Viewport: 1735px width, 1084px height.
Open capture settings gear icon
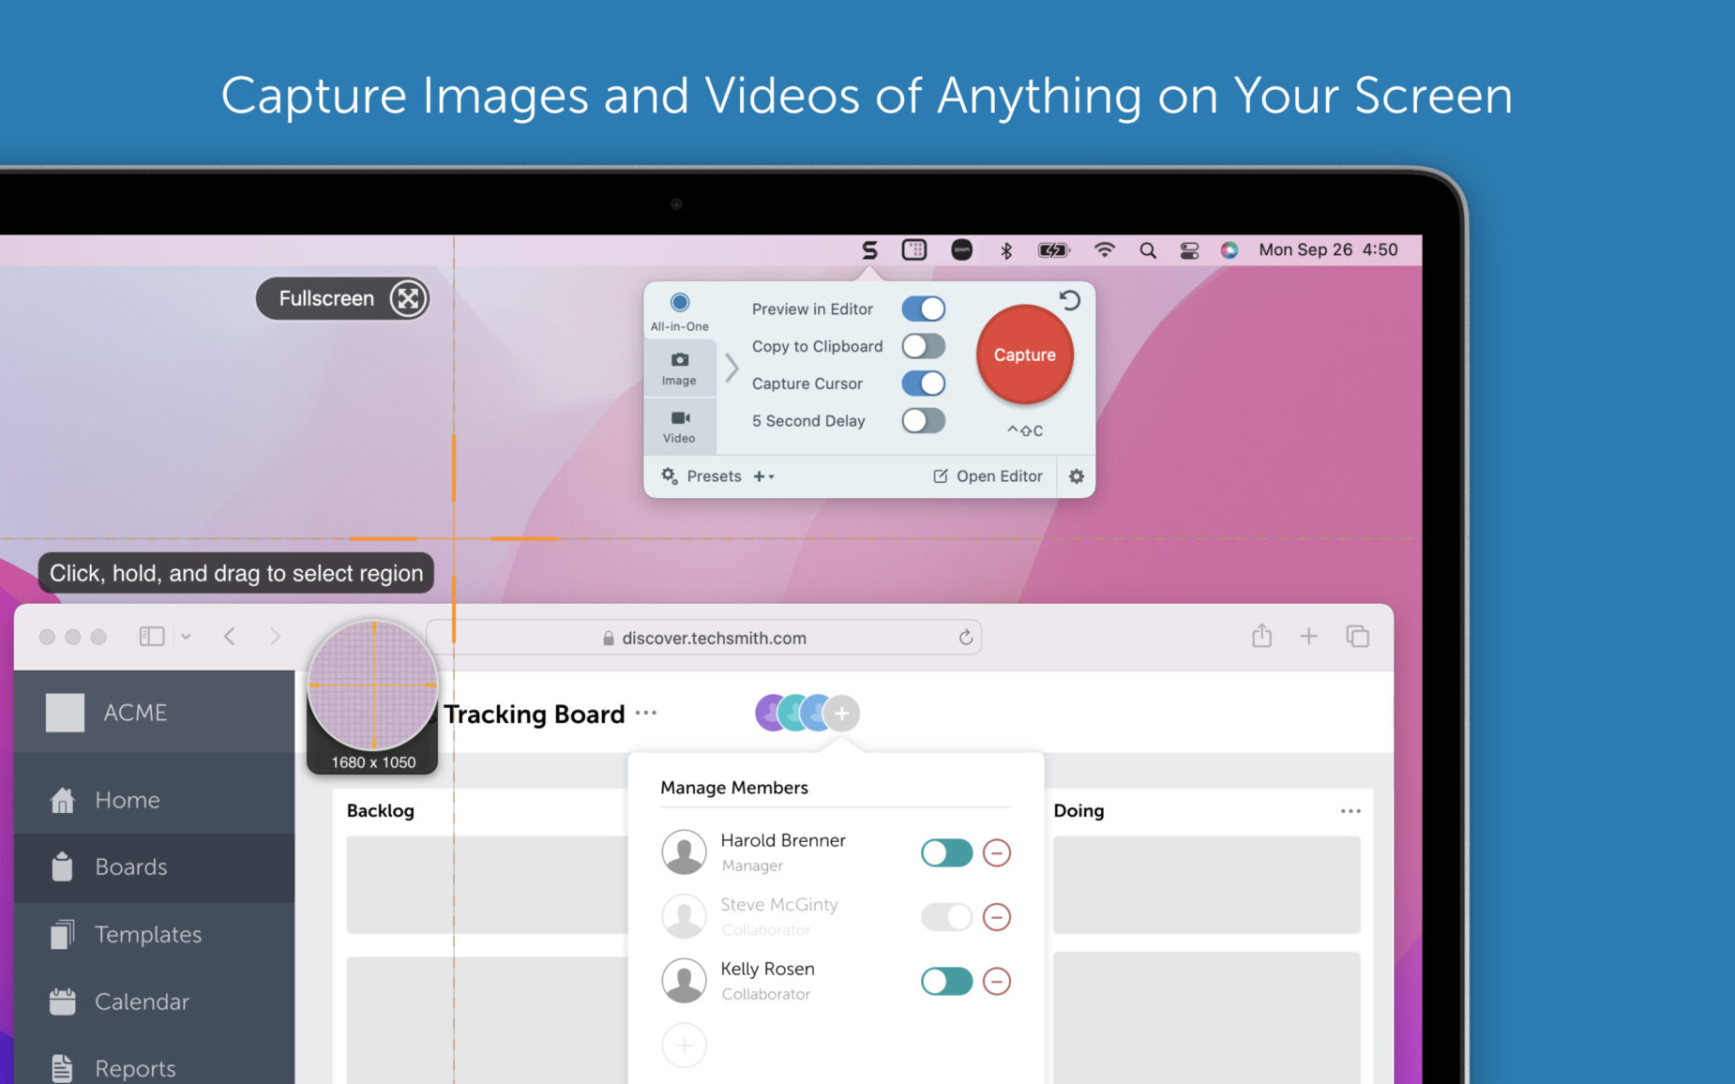click(x=1076, y=476)
